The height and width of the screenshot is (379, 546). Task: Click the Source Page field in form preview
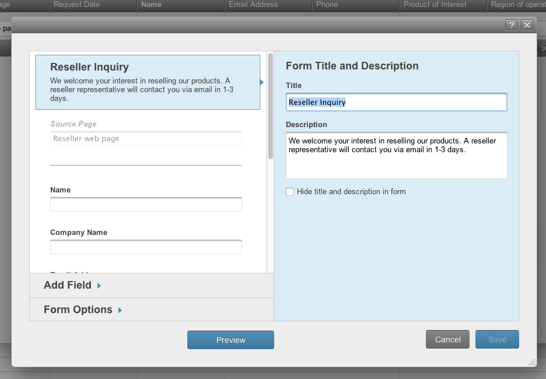click(146, 139)
